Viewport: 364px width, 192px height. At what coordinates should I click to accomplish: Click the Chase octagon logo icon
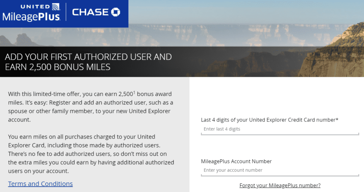[116, 12]
